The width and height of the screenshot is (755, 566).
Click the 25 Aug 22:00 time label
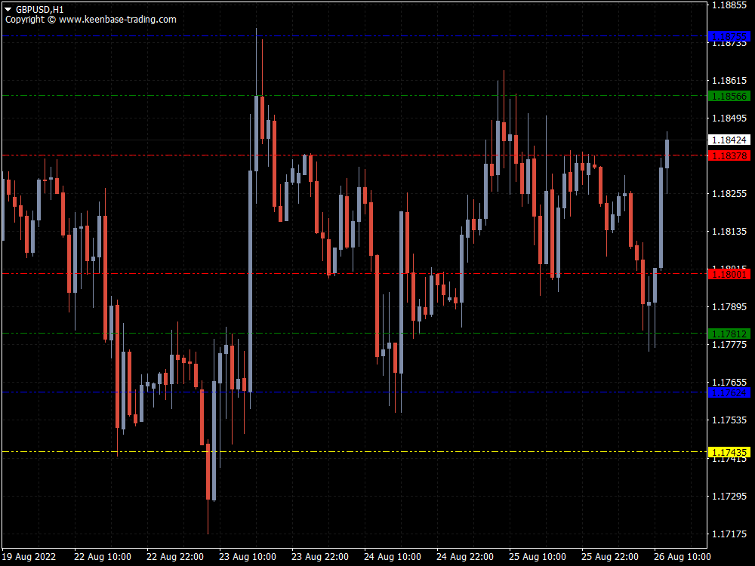pyautogui.click(x=609, y=557)
